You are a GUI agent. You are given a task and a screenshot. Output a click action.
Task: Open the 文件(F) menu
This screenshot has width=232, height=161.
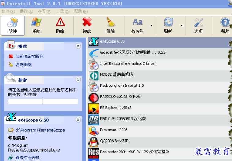(x=8, y=11)
